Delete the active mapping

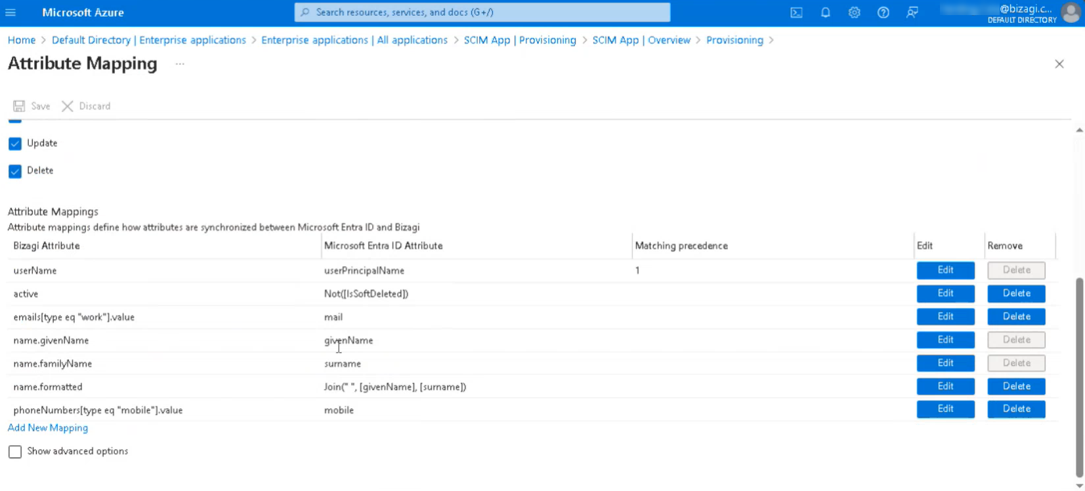[1016, 293]
